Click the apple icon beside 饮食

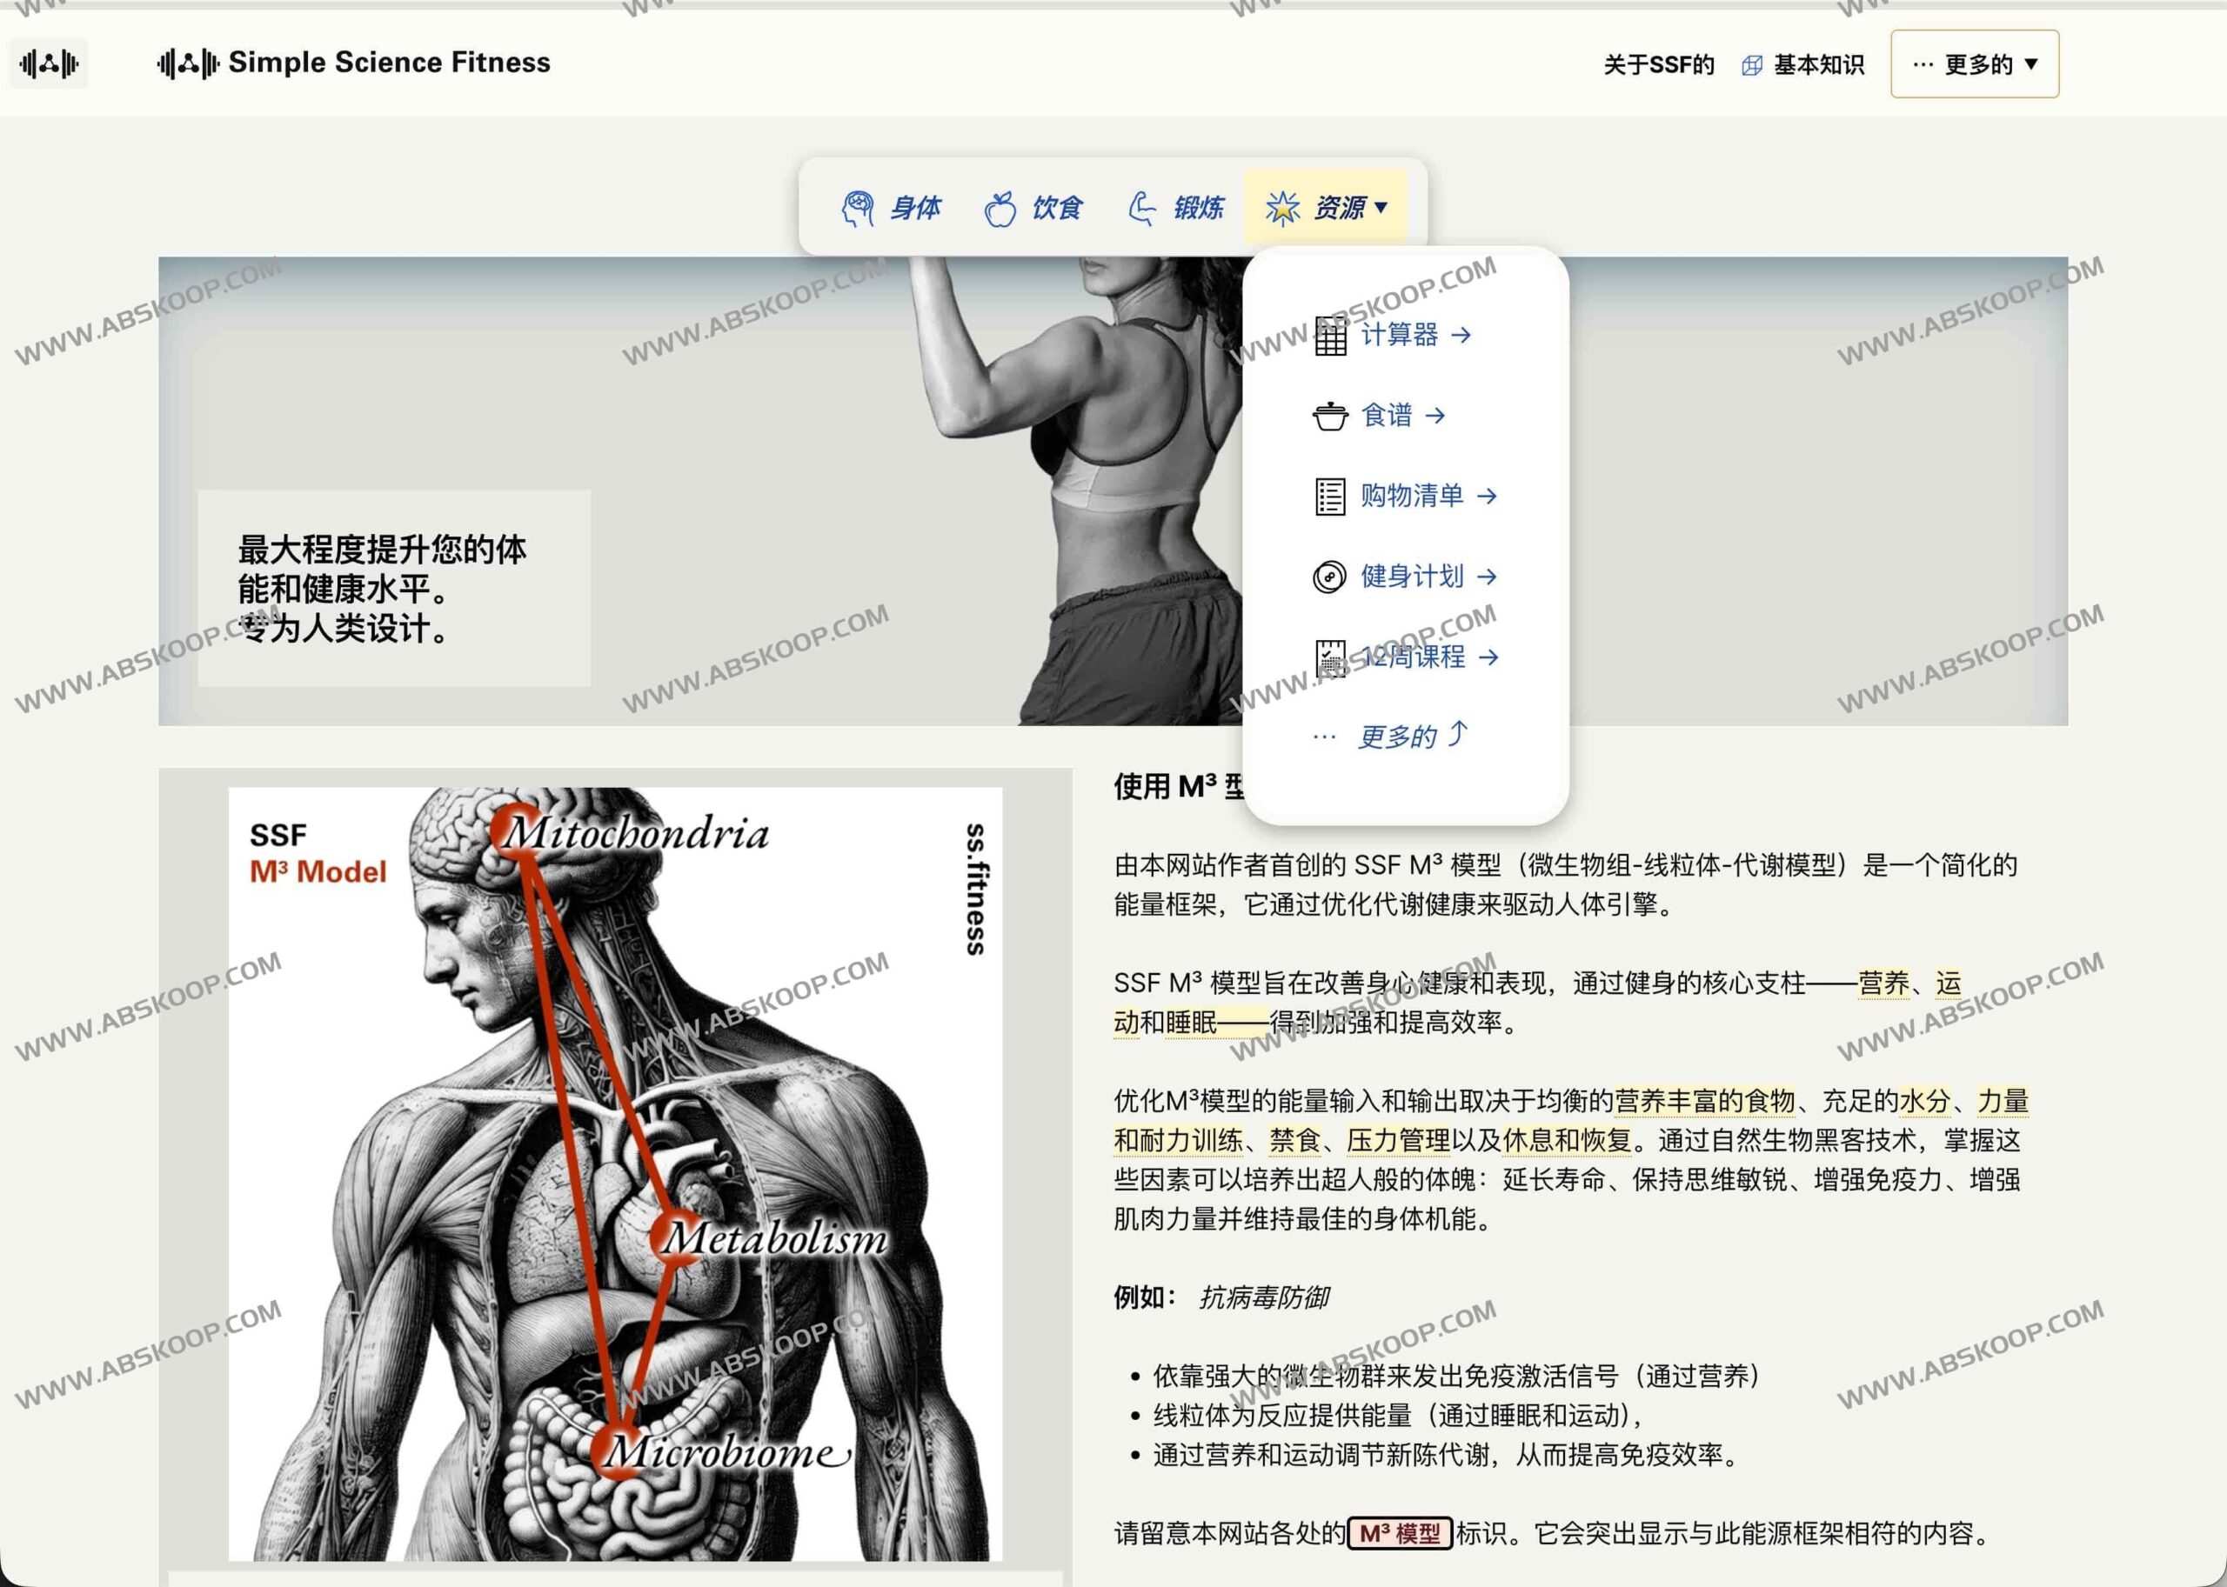tap(1000, 207)
